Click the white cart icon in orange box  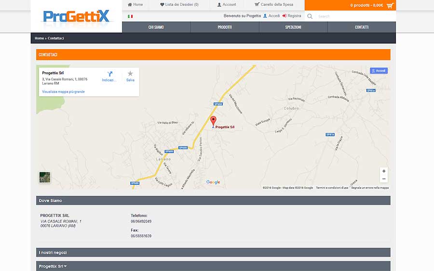[x=390, y=5]
